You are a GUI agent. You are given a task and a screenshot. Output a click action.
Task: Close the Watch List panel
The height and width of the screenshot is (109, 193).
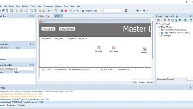coord(33,44)
